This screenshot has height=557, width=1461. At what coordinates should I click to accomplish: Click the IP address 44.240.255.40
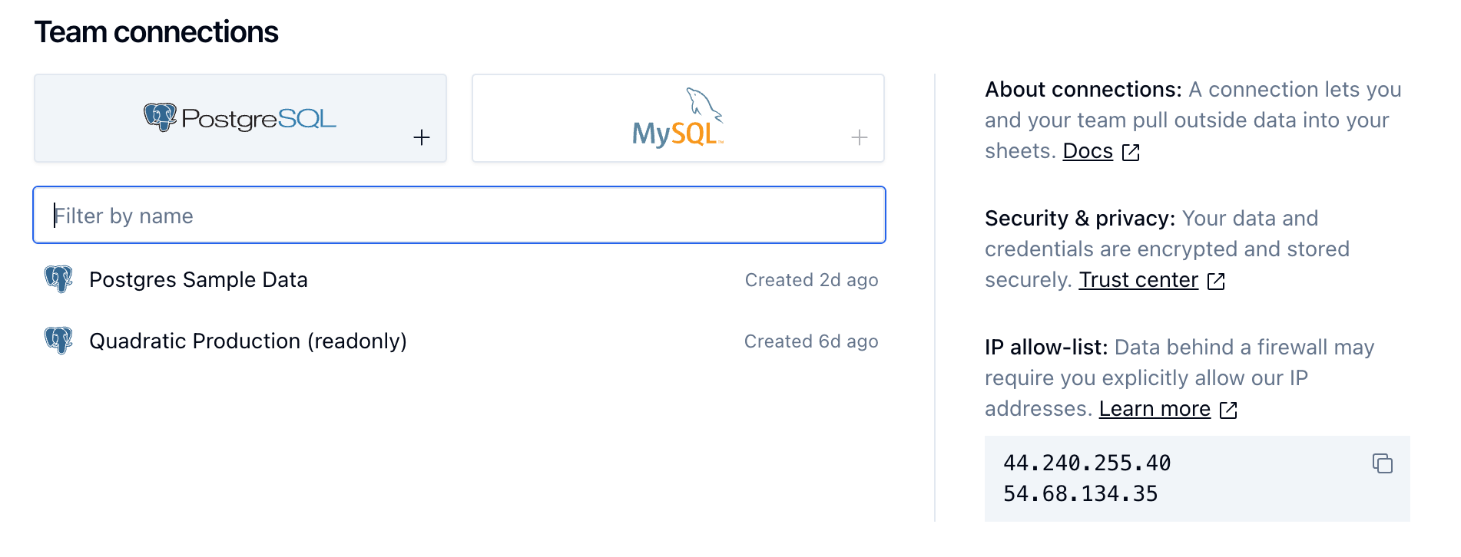coord(1088,463)
